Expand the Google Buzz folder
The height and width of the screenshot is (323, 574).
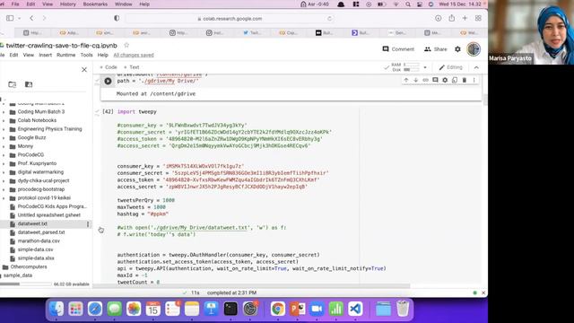click(4, 138)
